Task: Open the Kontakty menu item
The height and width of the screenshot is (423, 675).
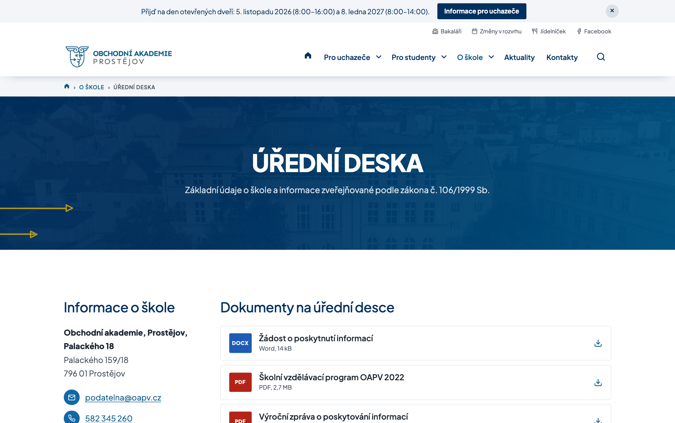Action: (x=562, y=57)
